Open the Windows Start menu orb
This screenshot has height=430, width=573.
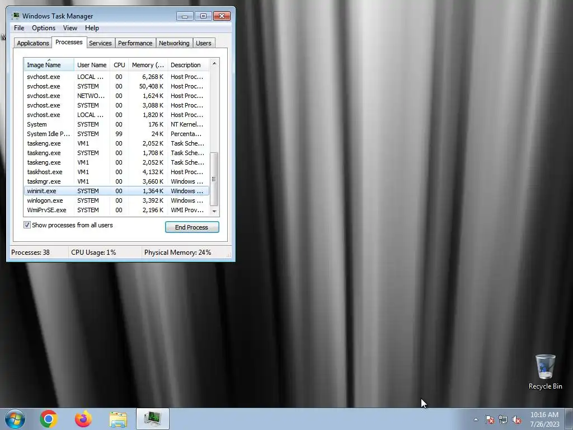pyautogui.click(x=15, y=419)
